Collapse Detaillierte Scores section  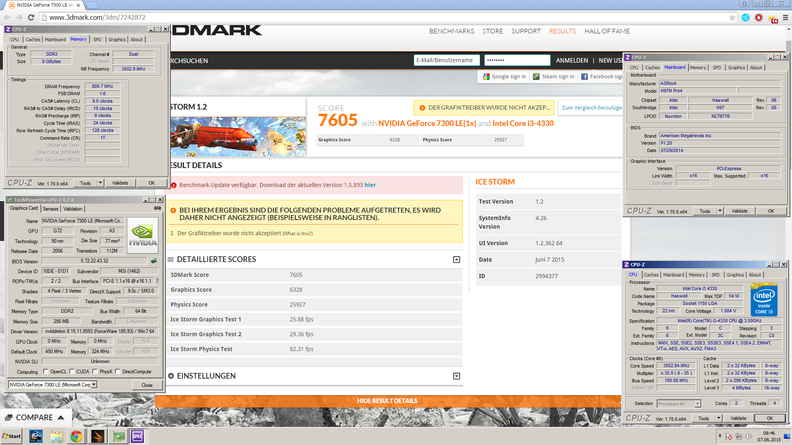pos(457,260)
